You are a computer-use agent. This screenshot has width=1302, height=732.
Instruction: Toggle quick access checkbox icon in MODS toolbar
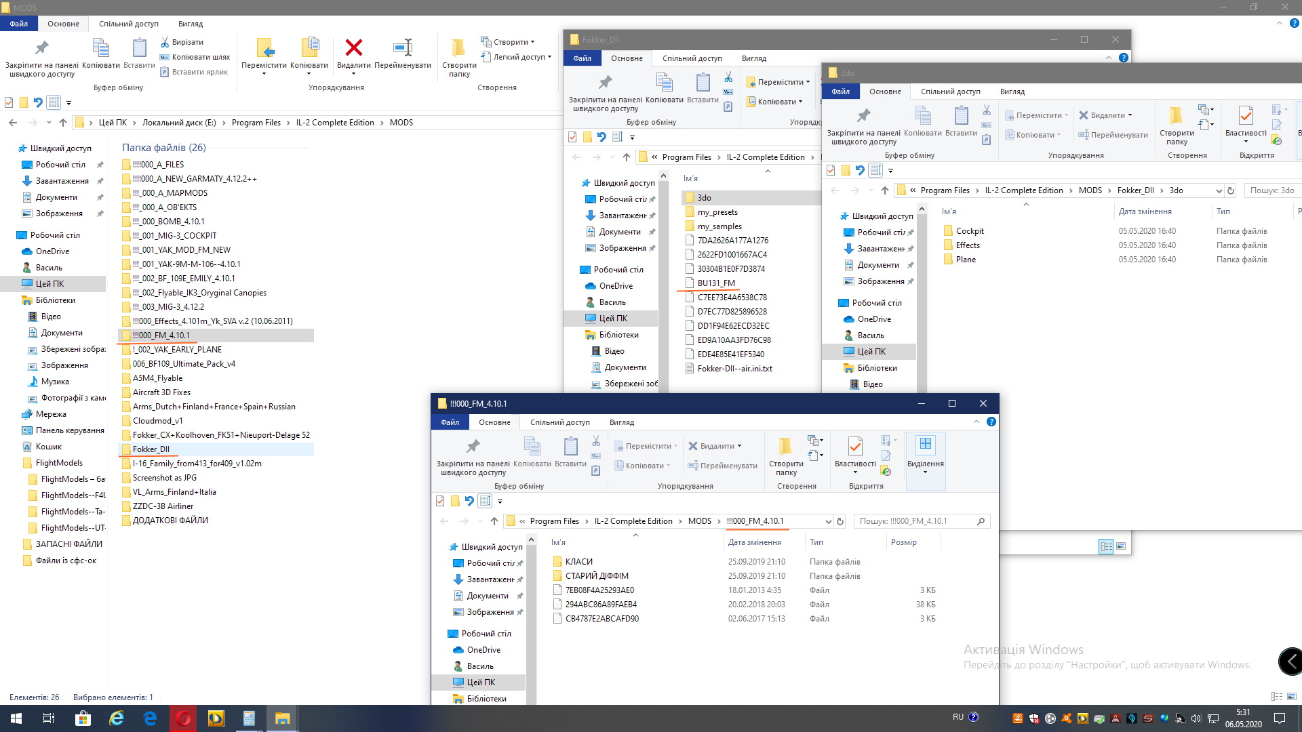[9, 102]
